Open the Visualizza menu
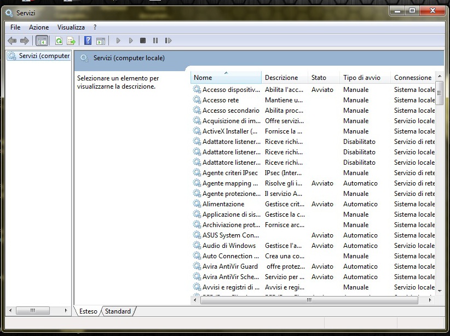 tap(71, 27)
